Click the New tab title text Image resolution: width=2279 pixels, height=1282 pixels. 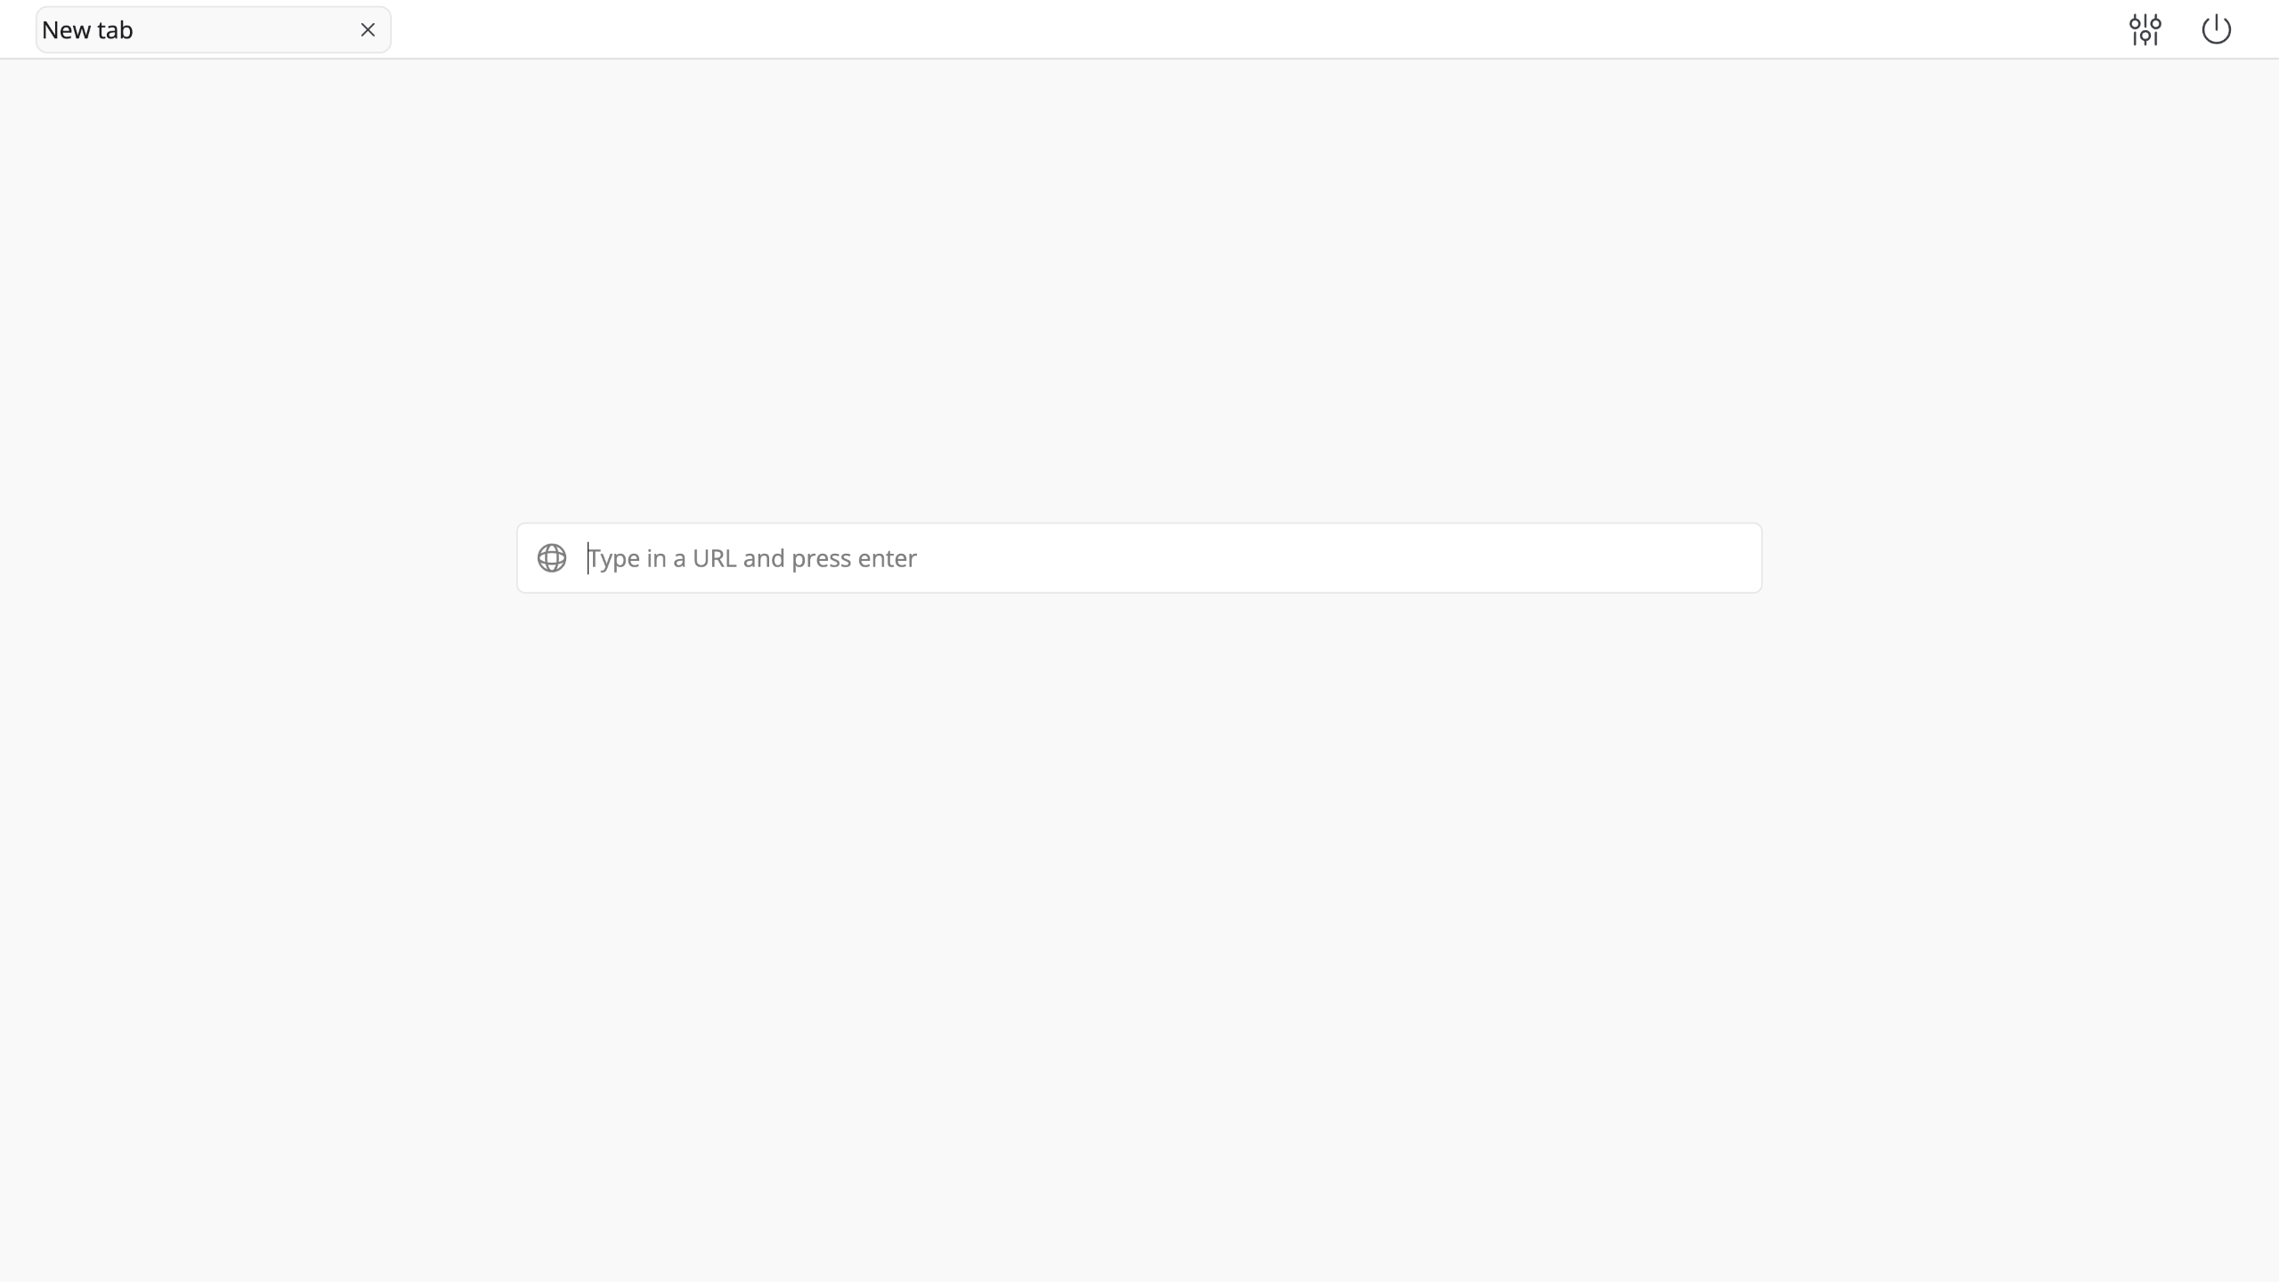click(x=87, y=30)
